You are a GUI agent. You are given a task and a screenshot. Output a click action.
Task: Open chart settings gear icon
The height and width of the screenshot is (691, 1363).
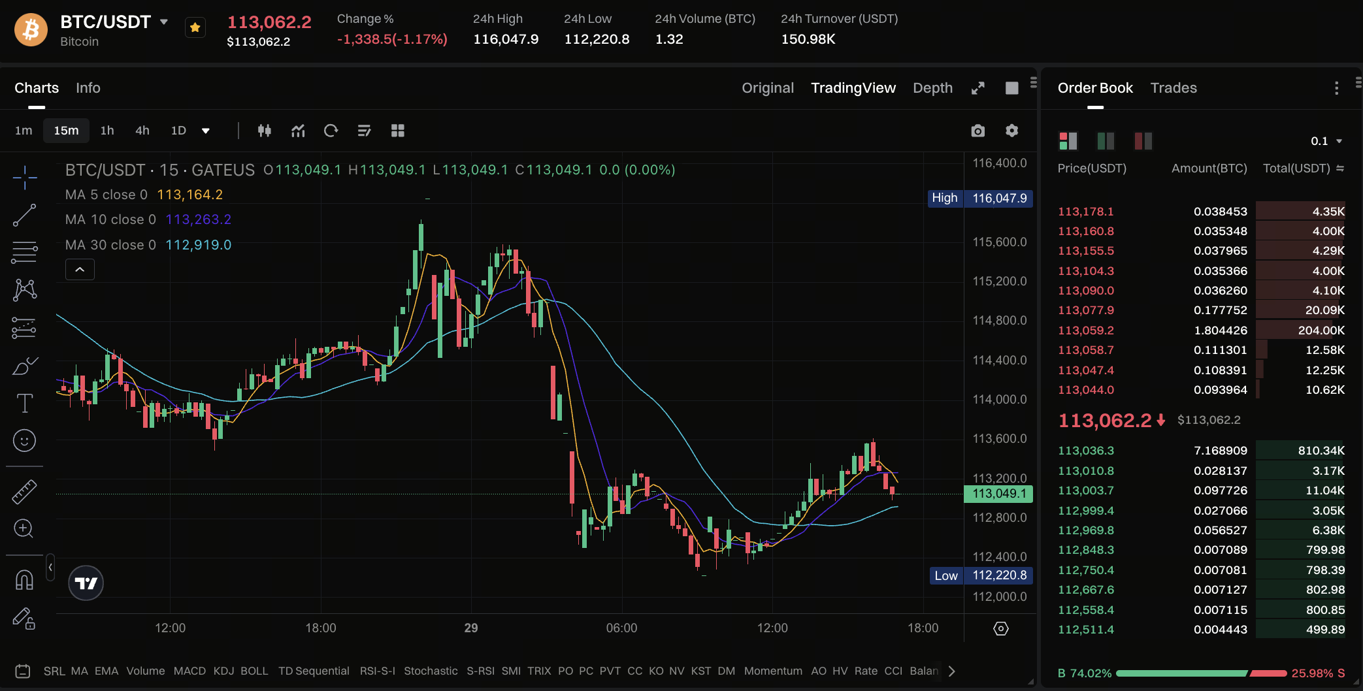click(x=1011, y=131)
